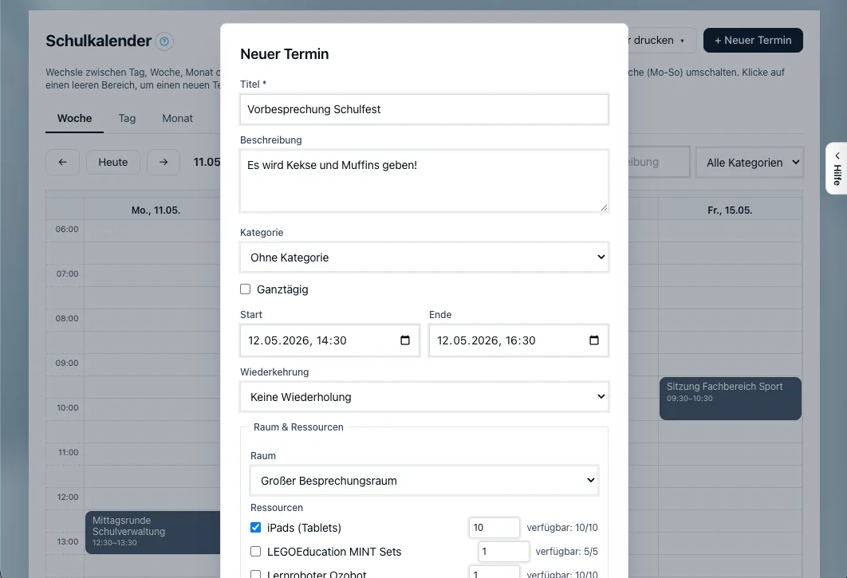Go to next week with right arrow
This screenshot has height=578, width=847.
(x=163, y=162)
